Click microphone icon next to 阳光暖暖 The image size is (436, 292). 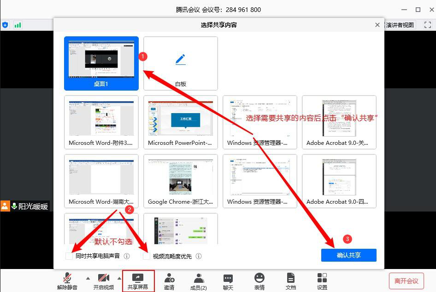click(14, 206)
